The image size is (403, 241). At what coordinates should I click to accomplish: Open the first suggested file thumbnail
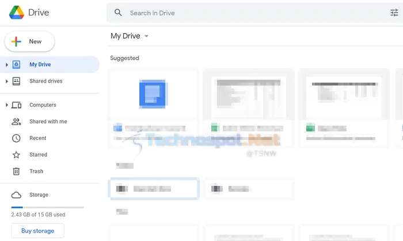tap(154, 94)
